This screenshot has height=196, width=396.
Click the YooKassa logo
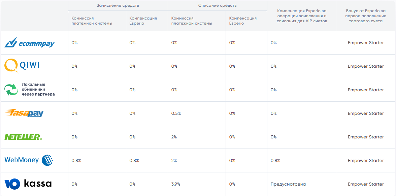pyautogui.click(x=28, y=184)
